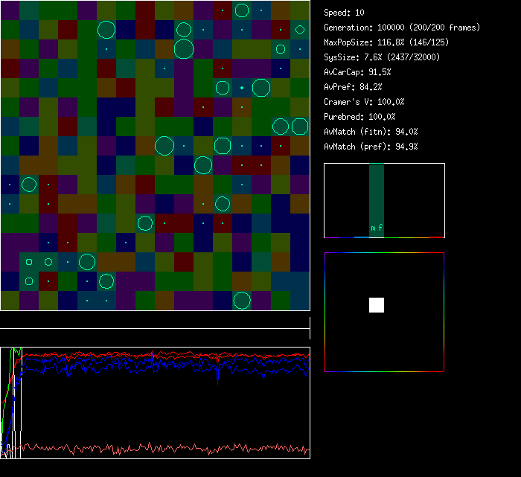
Task: Click the circle in the grid's rightmost column, second row
Action: point(299,30)
